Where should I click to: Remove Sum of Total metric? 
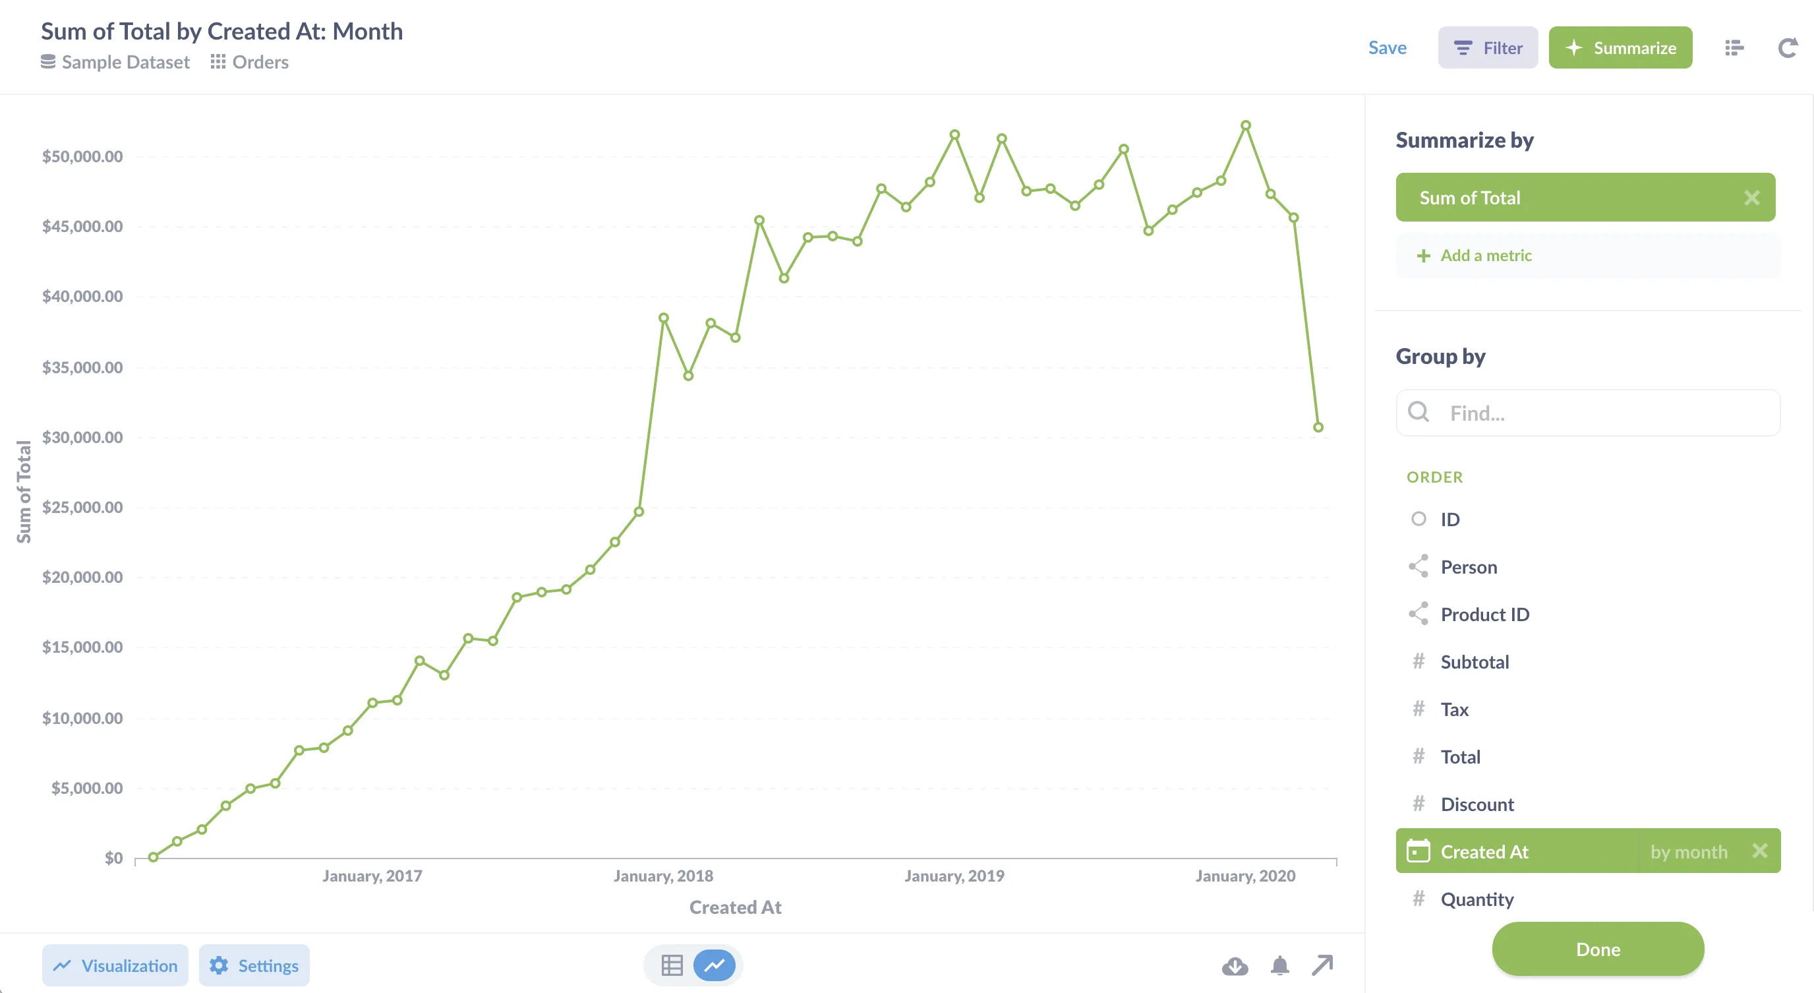point(1751,198)
